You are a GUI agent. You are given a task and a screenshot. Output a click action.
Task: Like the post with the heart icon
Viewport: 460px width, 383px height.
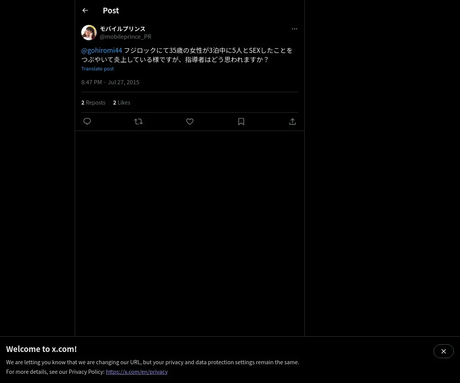tap(190, 121)
